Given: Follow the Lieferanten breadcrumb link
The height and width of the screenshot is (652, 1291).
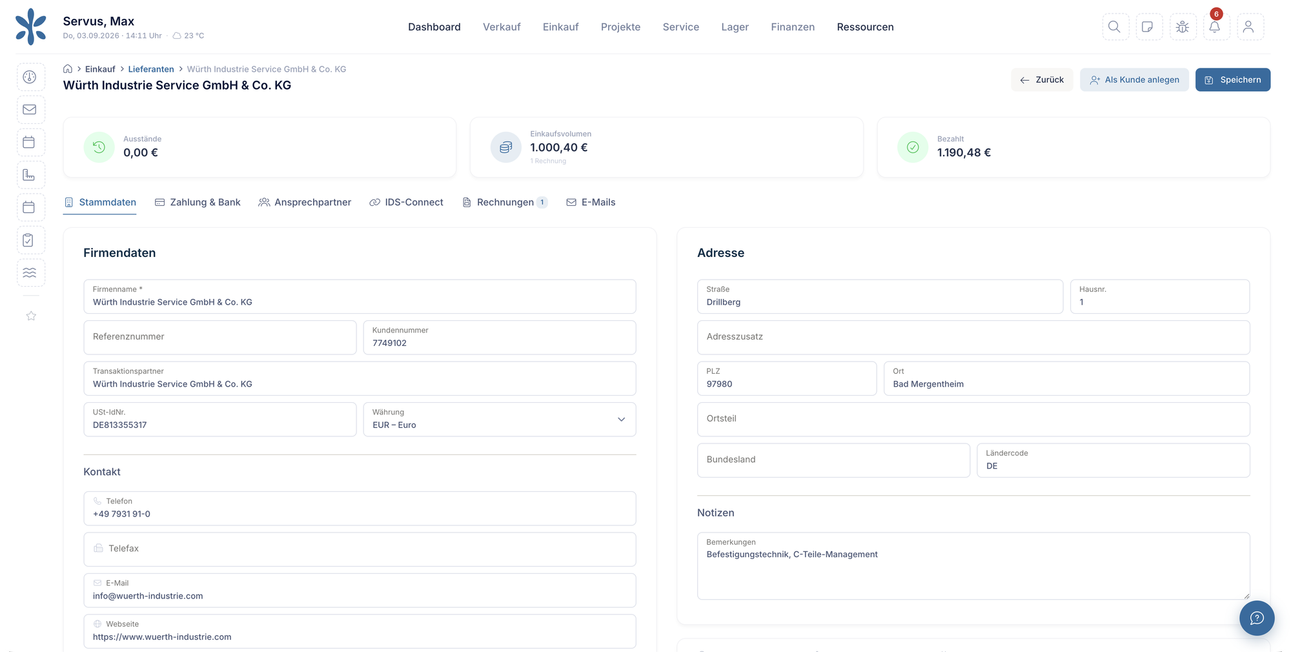Looking at the screenshot, I should click(151, 69).
